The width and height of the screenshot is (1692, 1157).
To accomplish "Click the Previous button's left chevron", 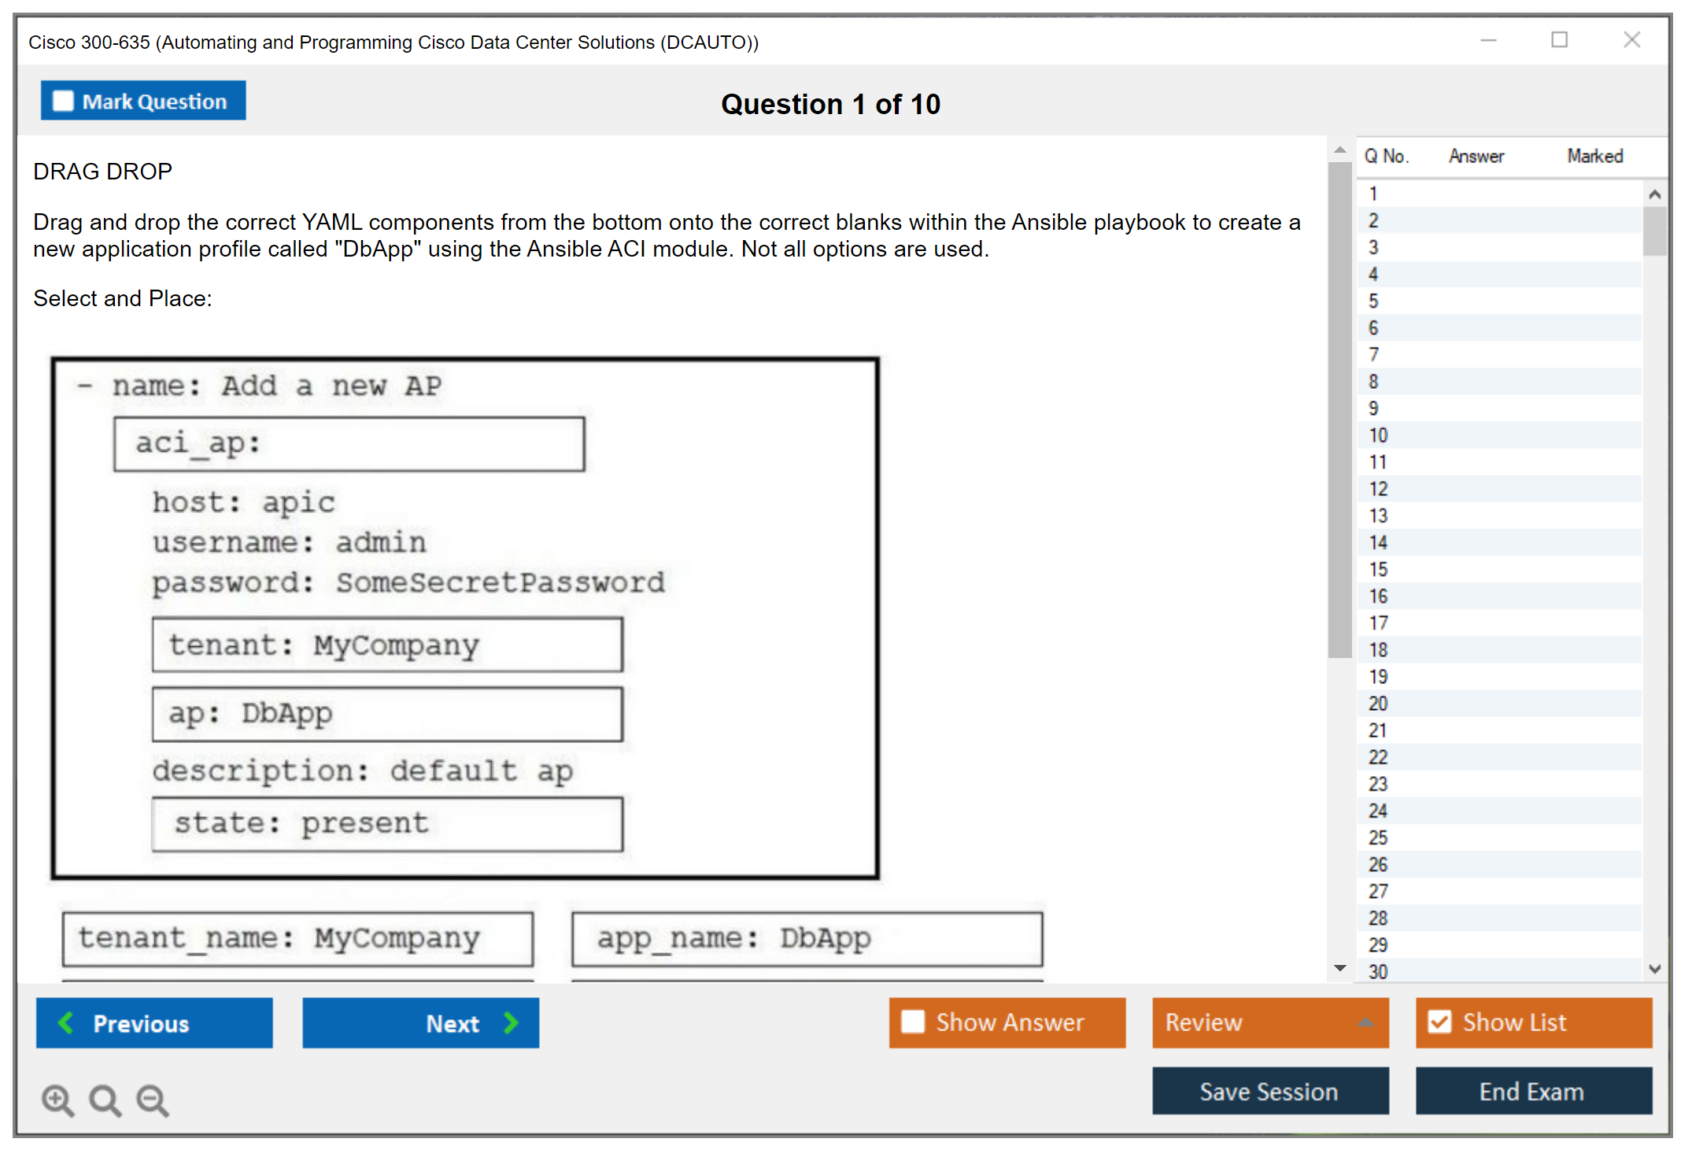I will tap(66, 1022).
